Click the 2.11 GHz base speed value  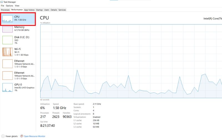click(97, 104)
